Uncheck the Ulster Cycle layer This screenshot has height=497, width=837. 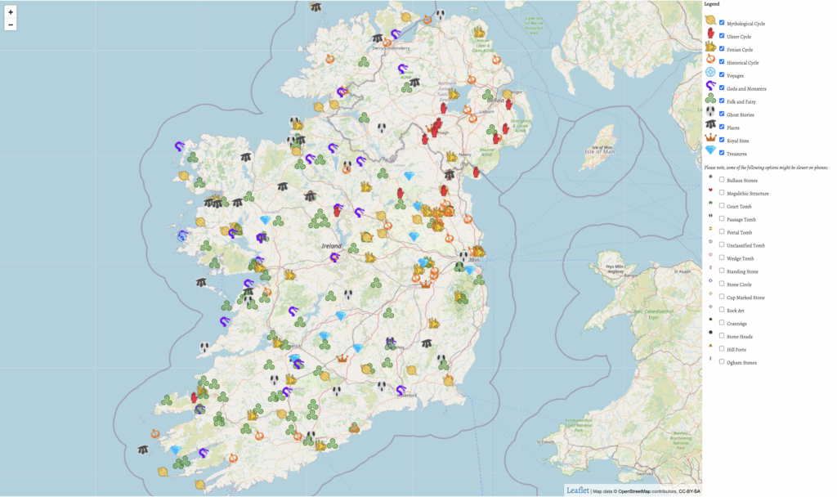pos(722,36)
